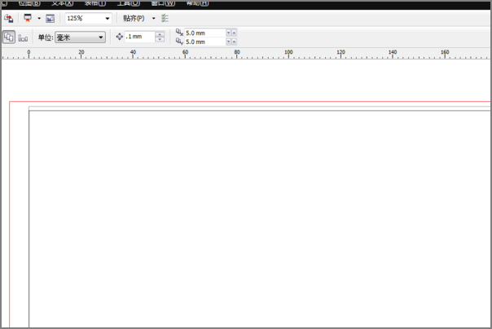Open the 工具(O) menu
Viewport: 492px width, 329px height.
(129, 3)
